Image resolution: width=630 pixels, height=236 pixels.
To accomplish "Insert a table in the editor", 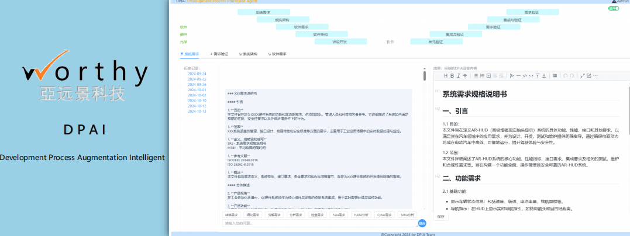I will (x=555, y=75).
